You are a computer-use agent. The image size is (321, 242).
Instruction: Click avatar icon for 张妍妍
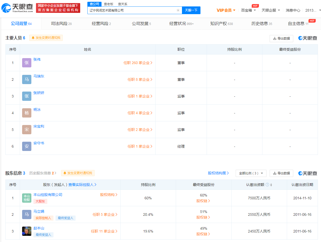coord(27,96)
